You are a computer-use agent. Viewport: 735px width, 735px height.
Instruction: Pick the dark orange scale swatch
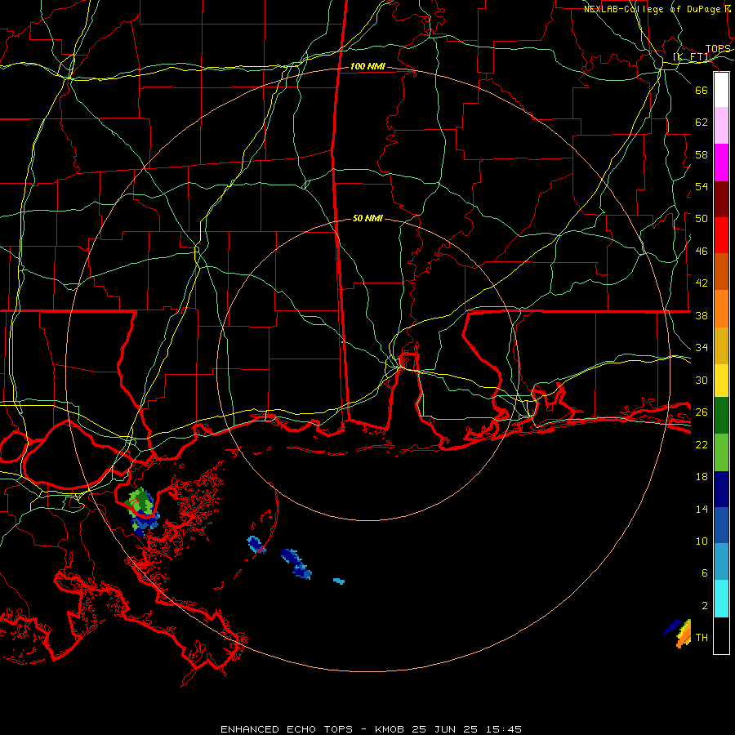tap(721, 271)
